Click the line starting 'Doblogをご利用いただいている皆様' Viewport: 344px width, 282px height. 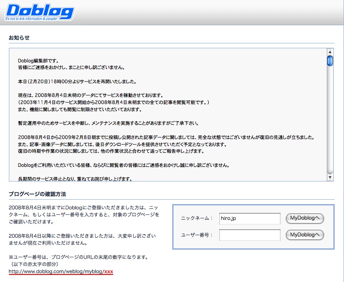[124, 165]
